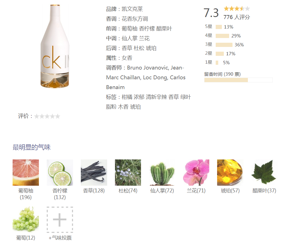
Task: Select the vanilla pods image
Action: coord(94,172)
